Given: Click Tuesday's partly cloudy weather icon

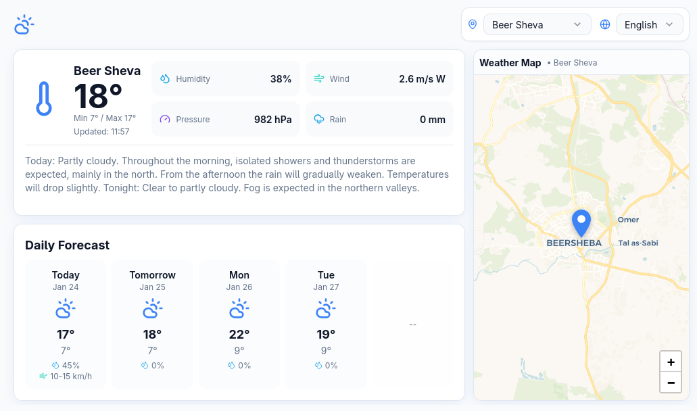Looking at the screenshot, I should [326, 309].
